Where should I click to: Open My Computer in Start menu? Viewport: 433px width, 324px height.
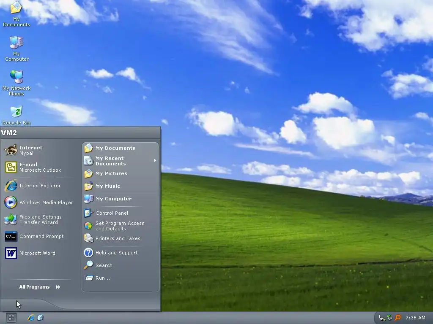coord(121,199)
